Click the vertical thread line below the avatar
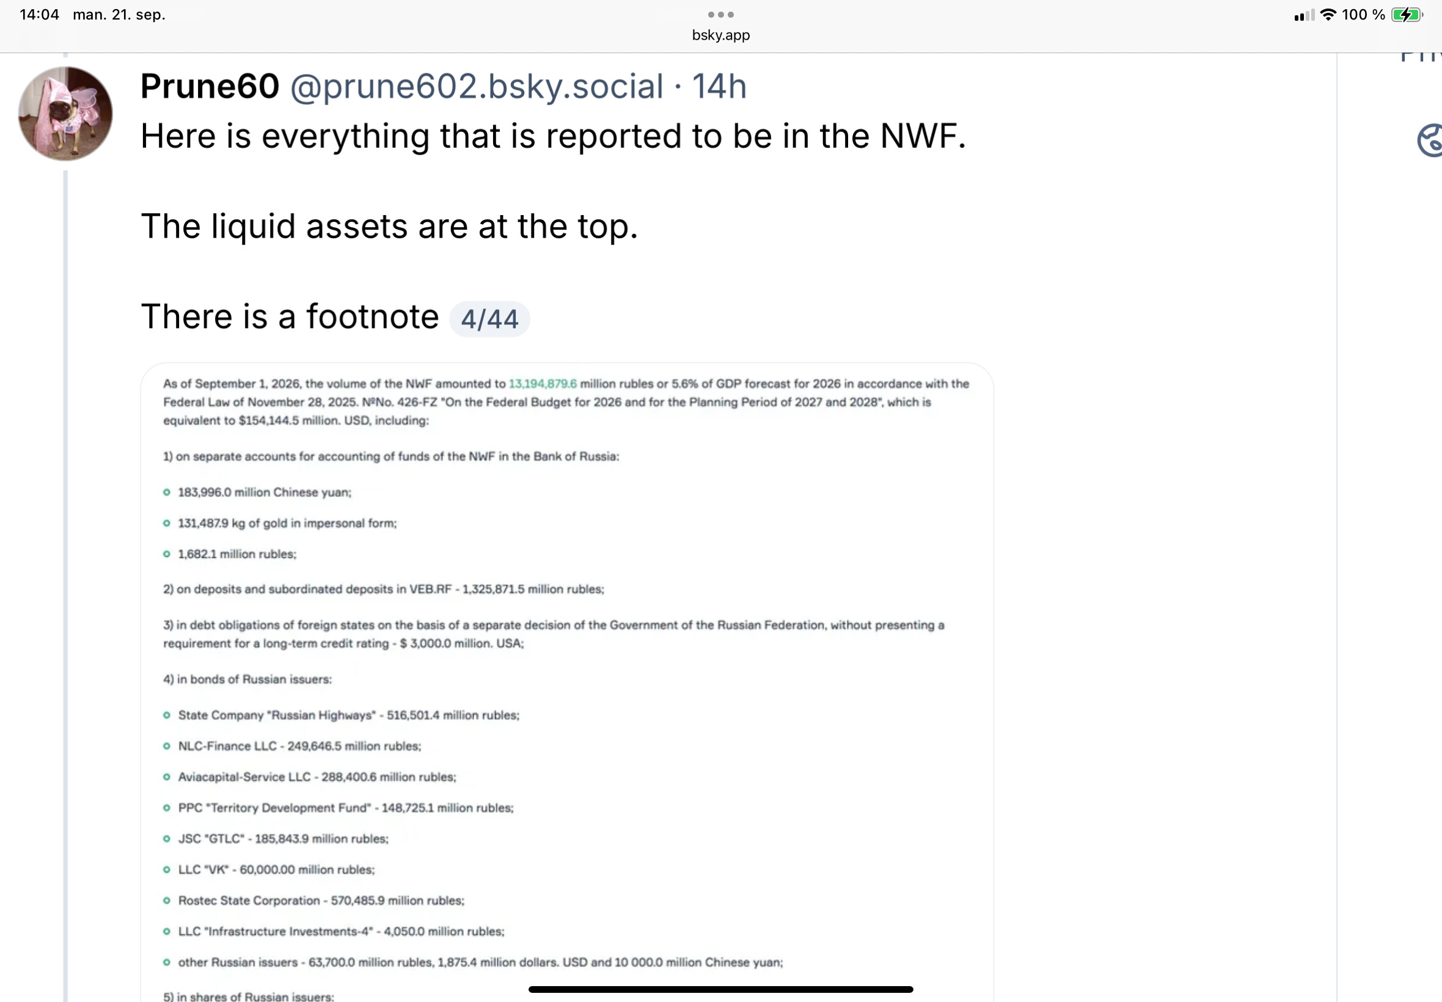 tap(65, 584)
